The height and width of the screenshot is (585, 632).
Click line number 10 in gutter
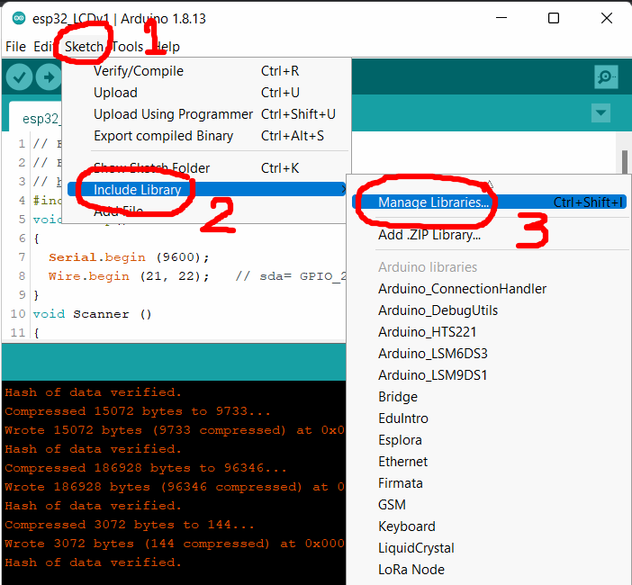[18, 314]
